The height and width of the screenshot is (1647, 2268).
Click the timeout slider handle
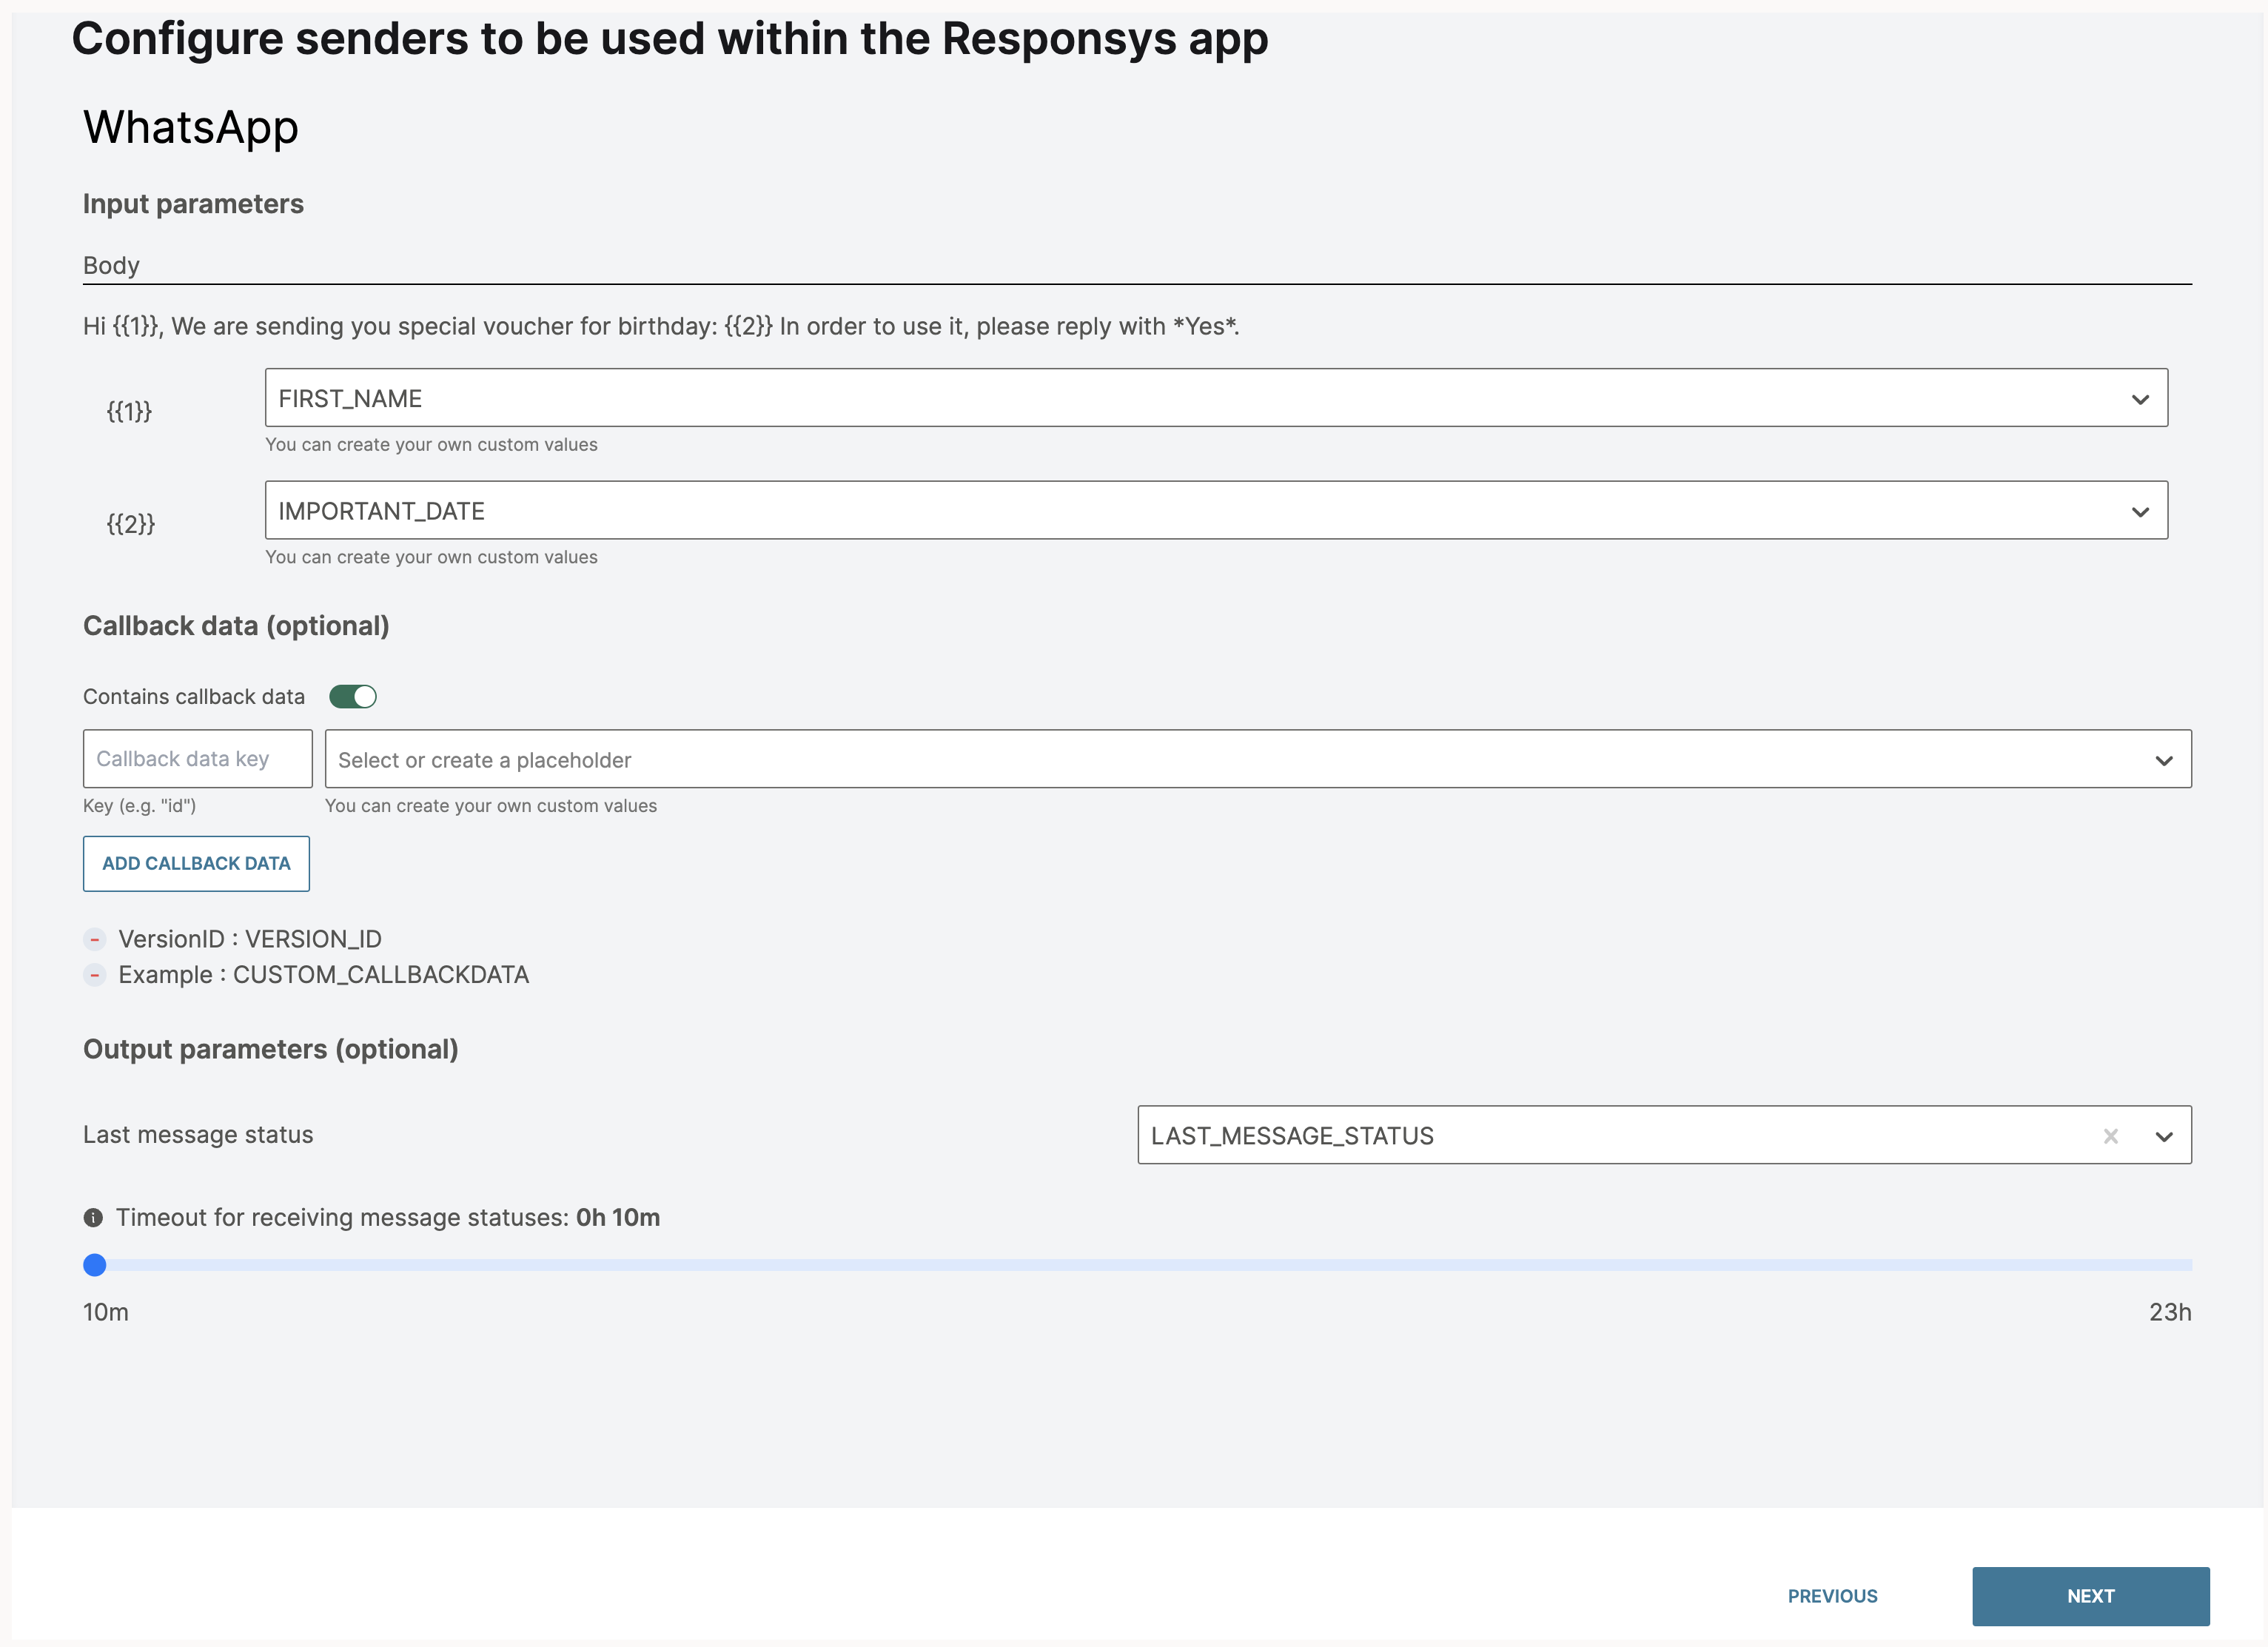pos(95,1265)
